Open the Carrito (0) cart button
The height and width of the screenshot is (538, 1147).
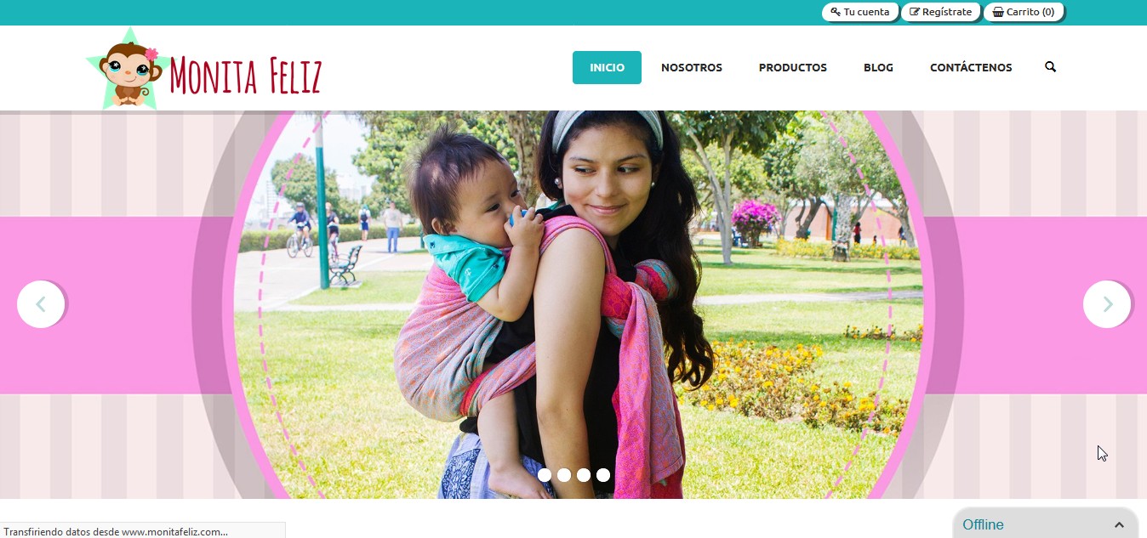pos(1024,12)
